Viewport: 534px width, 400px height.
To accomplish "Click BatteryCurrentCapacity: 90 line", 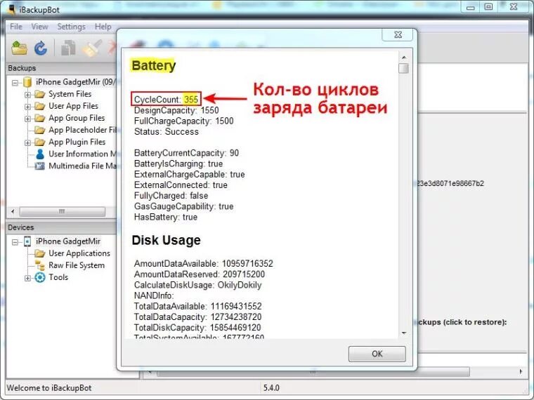I will pyautogui.click(x=186, y=153).
